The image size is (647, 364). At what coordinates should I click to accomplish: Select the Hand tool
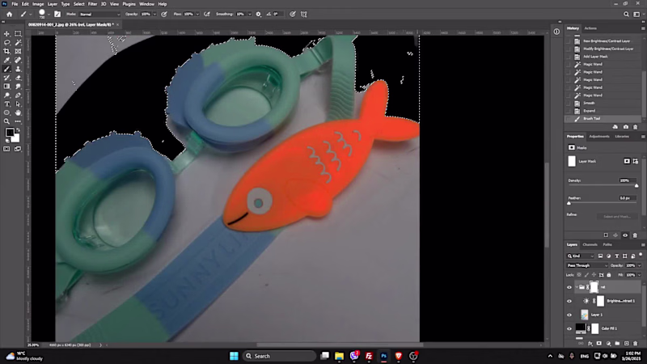click(x=18, y=112)
